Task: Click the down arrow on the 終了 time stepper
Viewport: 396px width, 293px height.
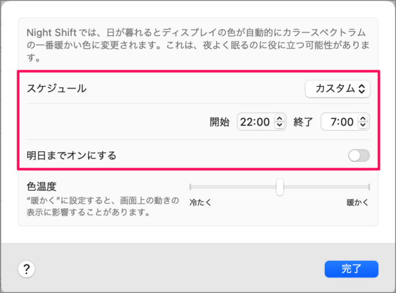Action: (x=363, y=125)
